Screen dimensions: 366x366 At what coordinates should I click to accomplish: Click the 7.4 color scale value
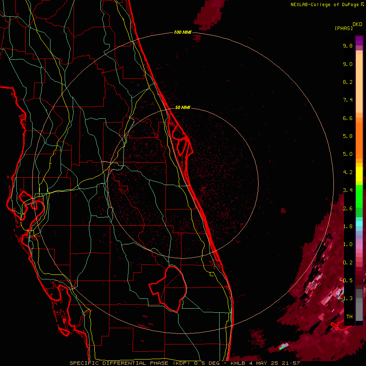pos(348,100)
